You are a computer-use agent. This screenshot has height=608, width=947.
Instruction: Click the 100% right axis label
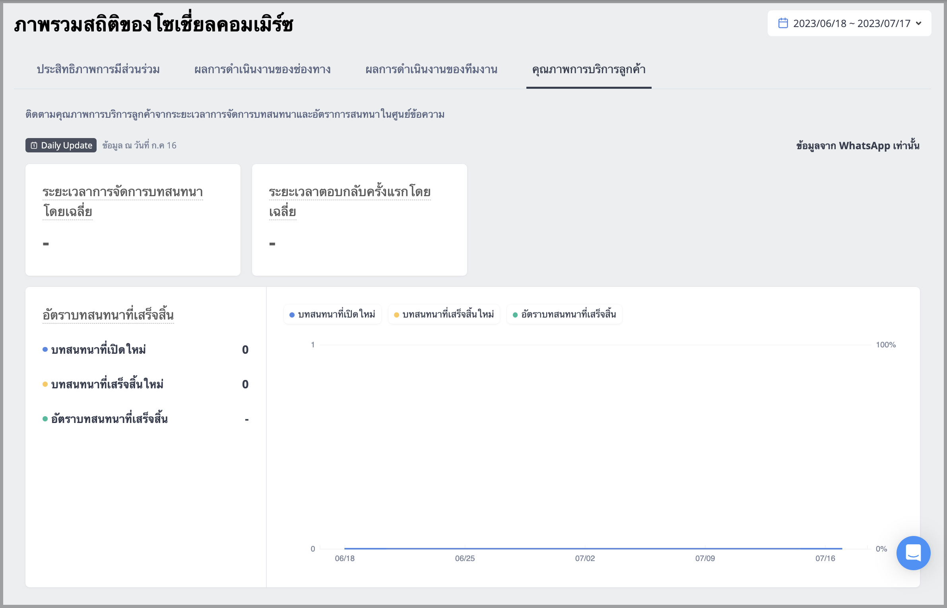(x=886, y=345)
